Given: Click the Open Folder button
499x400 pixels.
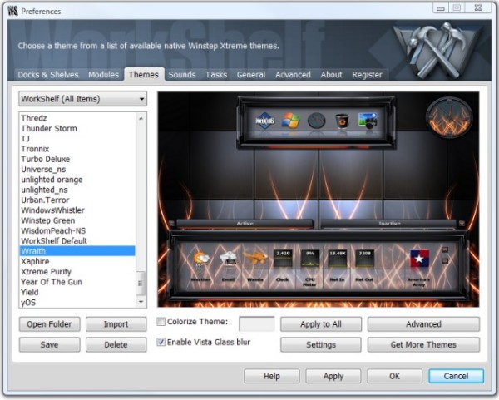Looking at the screenshot, I should pyautogui.click(x=49, y=324).
